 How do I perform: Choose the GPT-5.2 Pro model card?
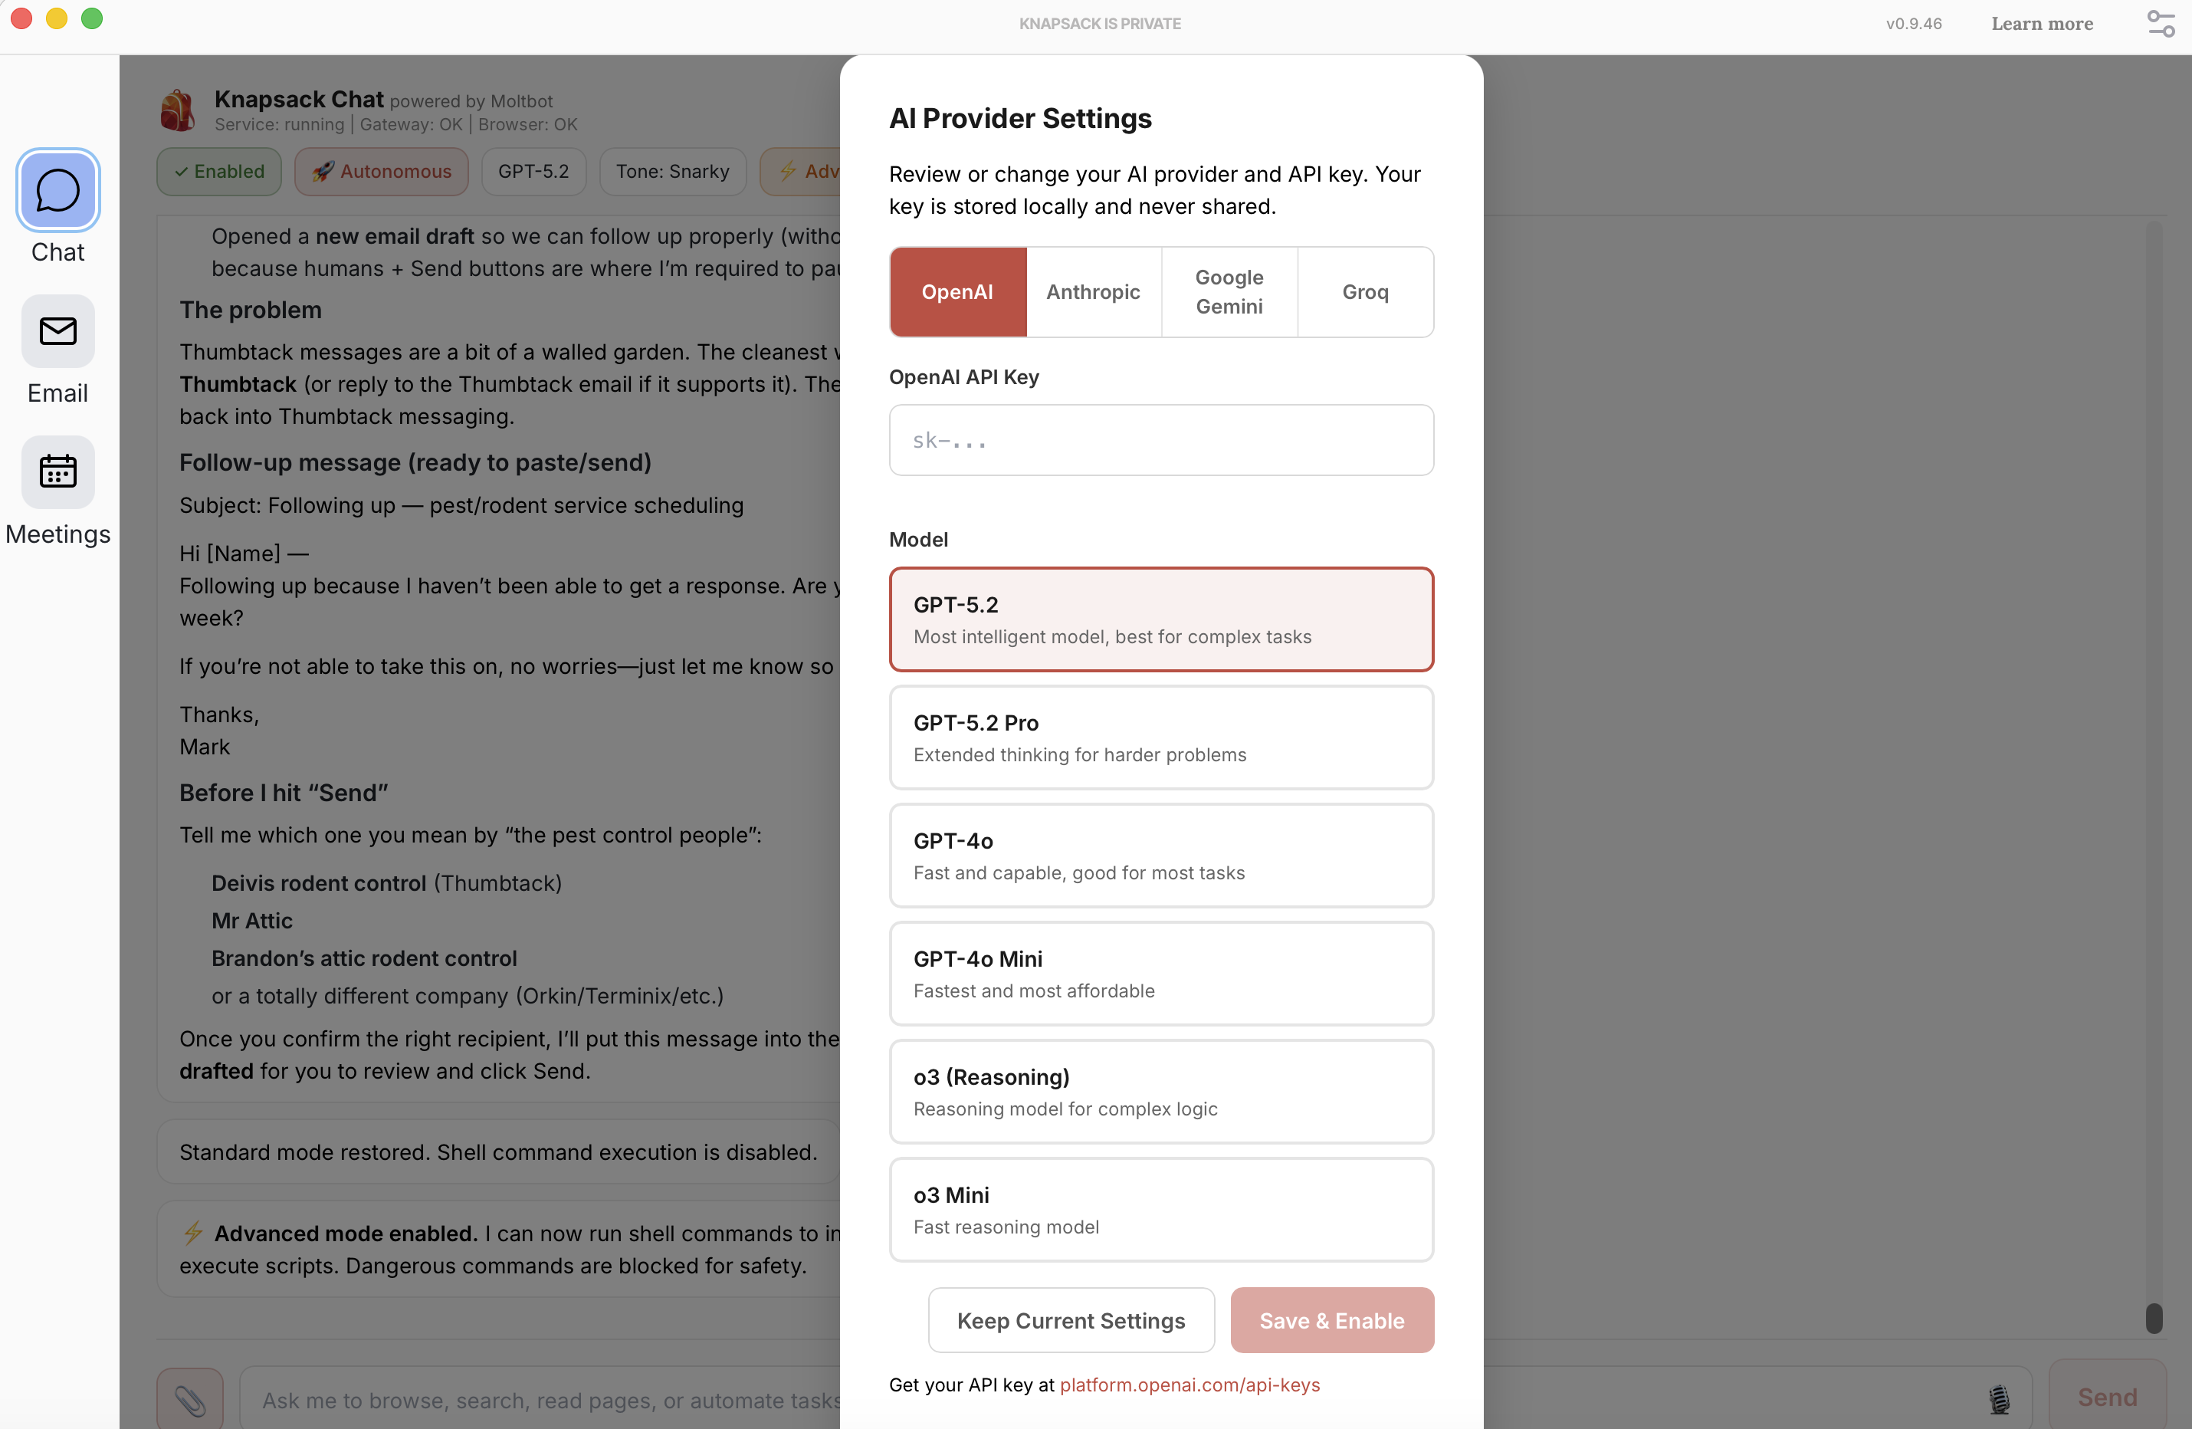point(1160,737)
